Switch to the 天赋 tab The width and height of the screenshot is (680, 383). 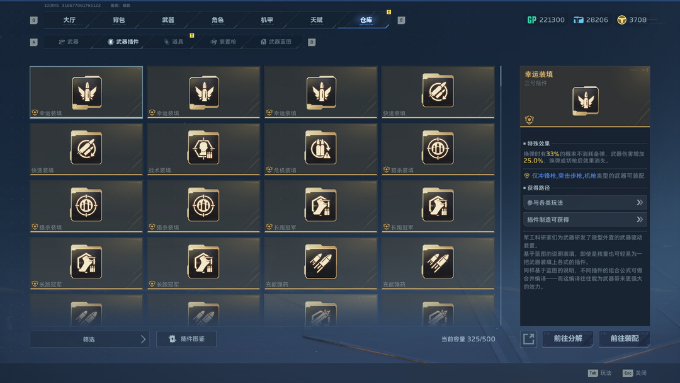point(317,20)
